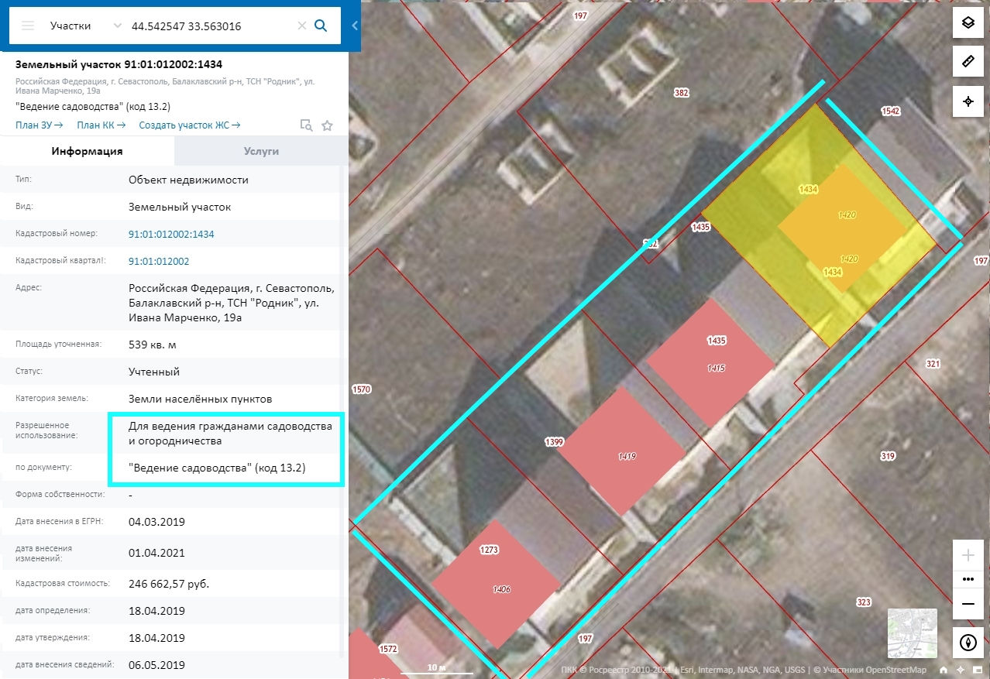Viewport: 990px width, 679px height.
Task: Open cadastral quarter 91:01:012002 link
Action: click(x=159, y=261)
